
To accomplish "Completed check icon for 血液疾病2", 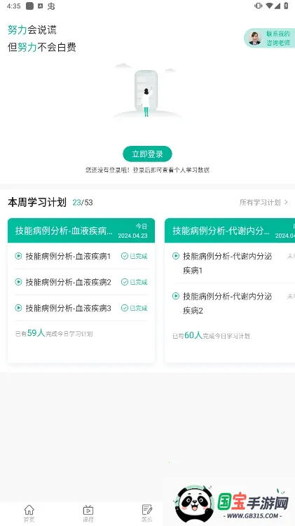I will click(x=124, y=282).
